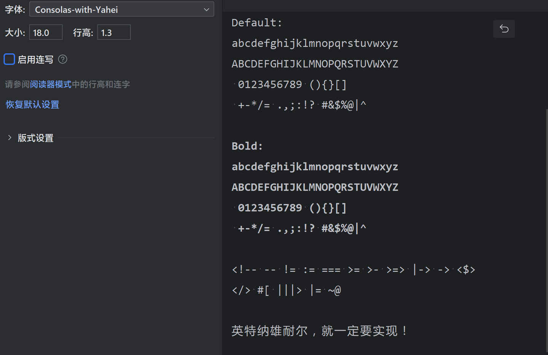
Task: Click the uppercase ABCDEF sample line
Action: (315, 64)
